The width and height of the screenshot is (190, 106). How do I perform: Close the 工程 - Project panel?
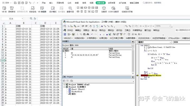pyautogui.click(x=133, y=77)
